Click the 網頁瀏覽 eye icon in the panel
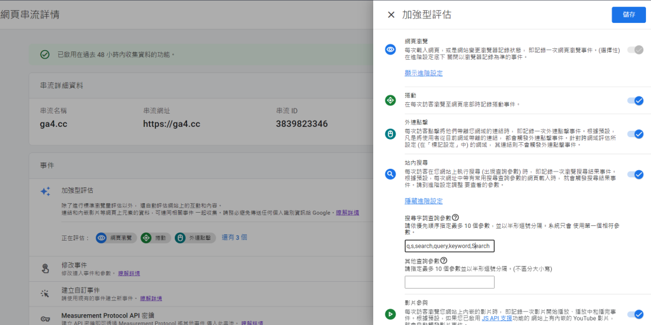The image size is (651, 325). pos(390,50)
